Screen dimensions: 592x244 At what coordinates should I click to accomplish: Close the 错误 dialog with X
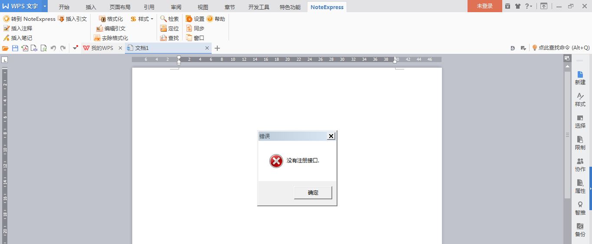[x=331, y=136]
